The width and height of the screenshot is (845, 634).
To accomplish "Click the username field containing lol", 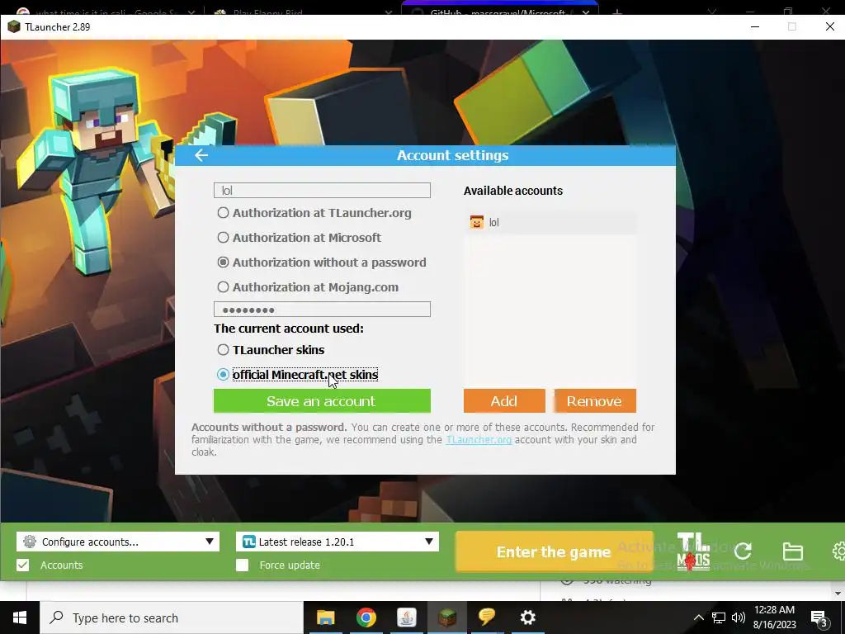I will [x=322, y=191].
